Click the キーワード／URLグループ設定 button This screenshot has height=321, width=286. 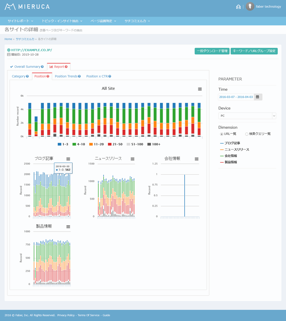click(254, 51)
